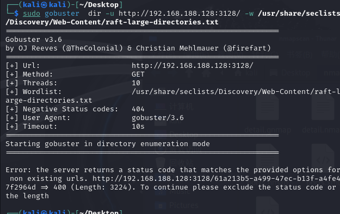
Task: Click the name "Christian Mehlmauer" in the banner
Action: pyautogui.click(x=177, y=48)
